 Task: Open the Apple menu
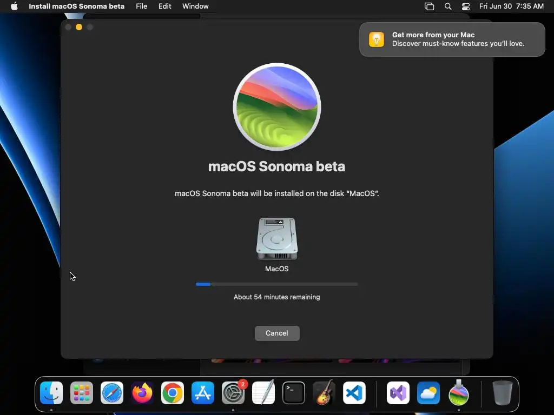tap(14, 6)
